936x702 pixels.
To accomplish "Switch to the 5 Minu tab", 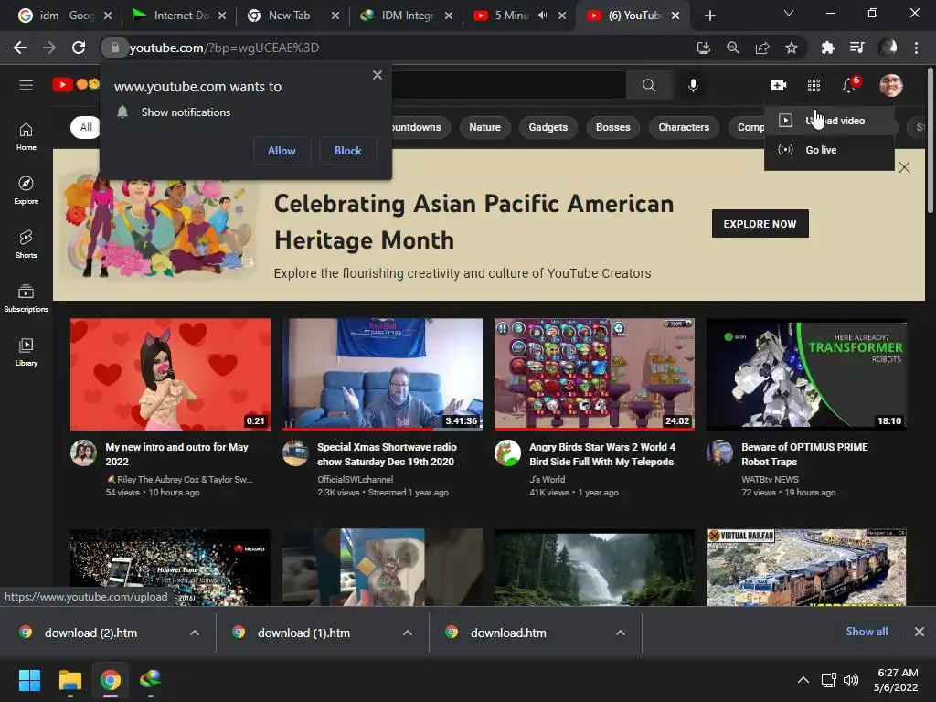I will pos(511,16).
